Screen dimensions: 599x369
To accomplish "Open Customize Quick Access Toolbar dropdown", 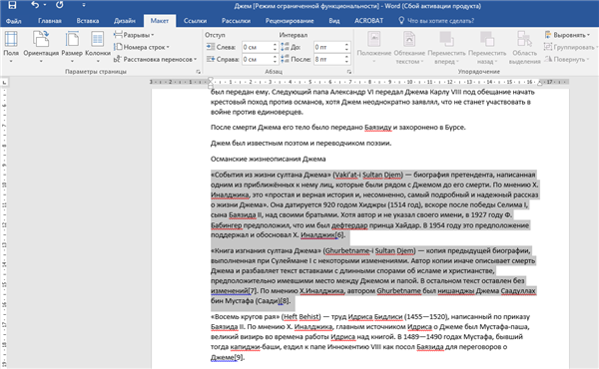I will click(84, 5).
